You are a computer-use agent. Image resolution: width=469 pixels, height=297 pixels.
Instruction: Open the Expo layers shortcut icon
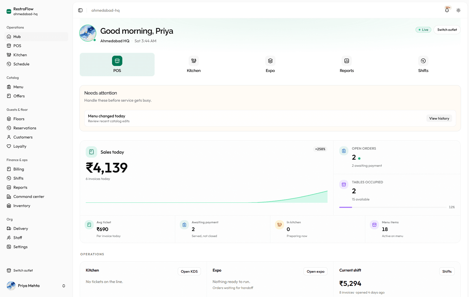(x=270, y=61)
